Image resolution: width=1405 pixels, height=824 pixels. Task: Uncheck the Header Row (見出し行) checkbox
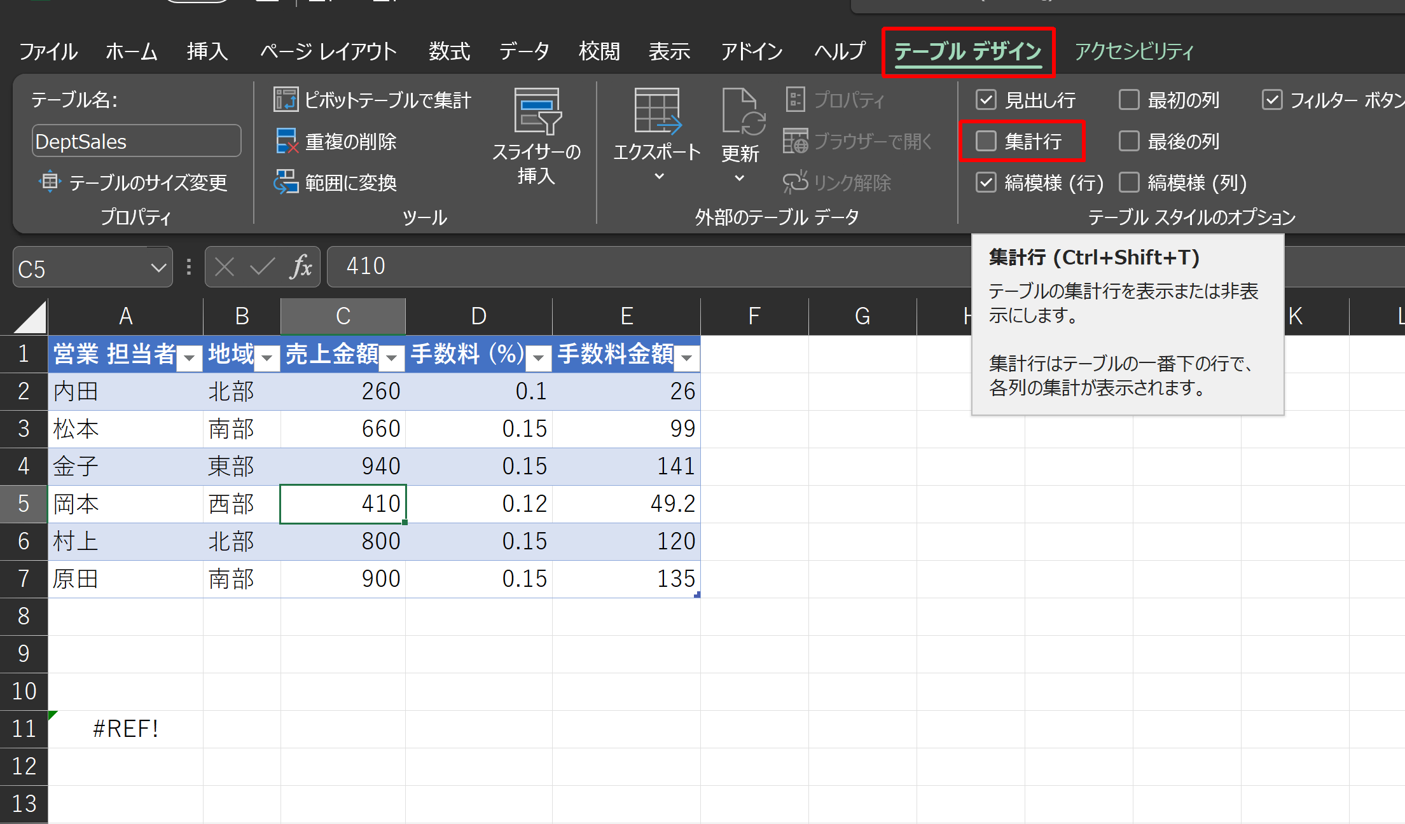(986, 100)
